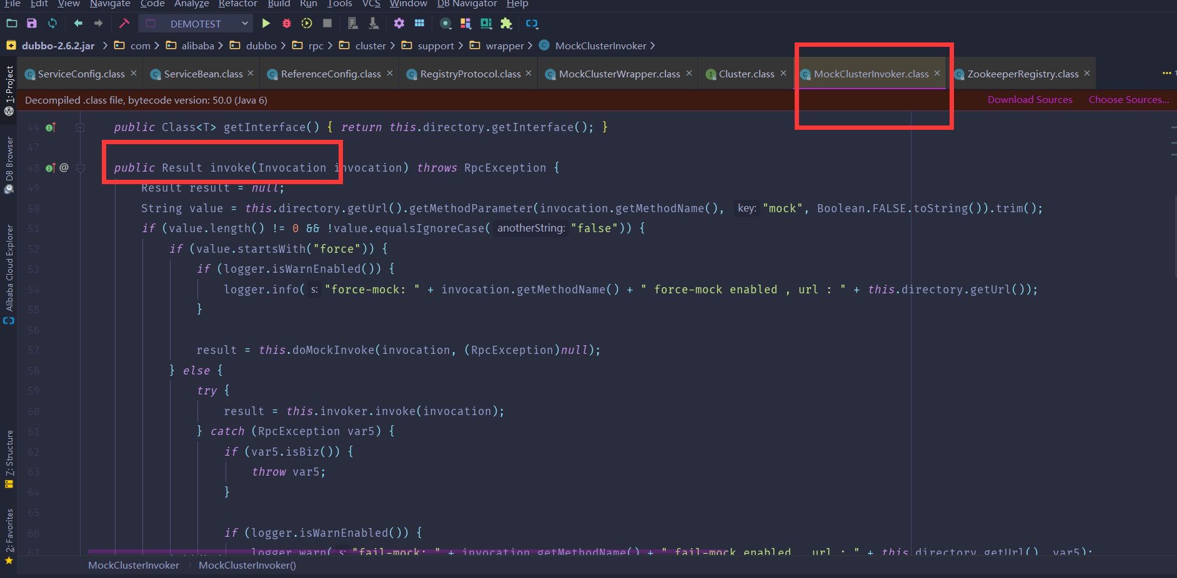The width and height of the screenshot is (1177, 578).
Task: Open the Navigate menu
Action: tap(110, 4)
